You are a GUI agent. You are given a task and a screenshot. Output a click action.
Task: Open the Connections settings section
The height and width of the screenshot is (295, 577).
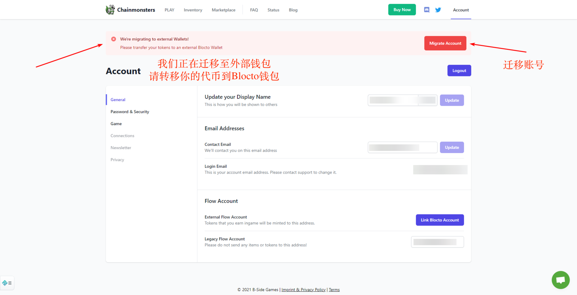point(122,136)
